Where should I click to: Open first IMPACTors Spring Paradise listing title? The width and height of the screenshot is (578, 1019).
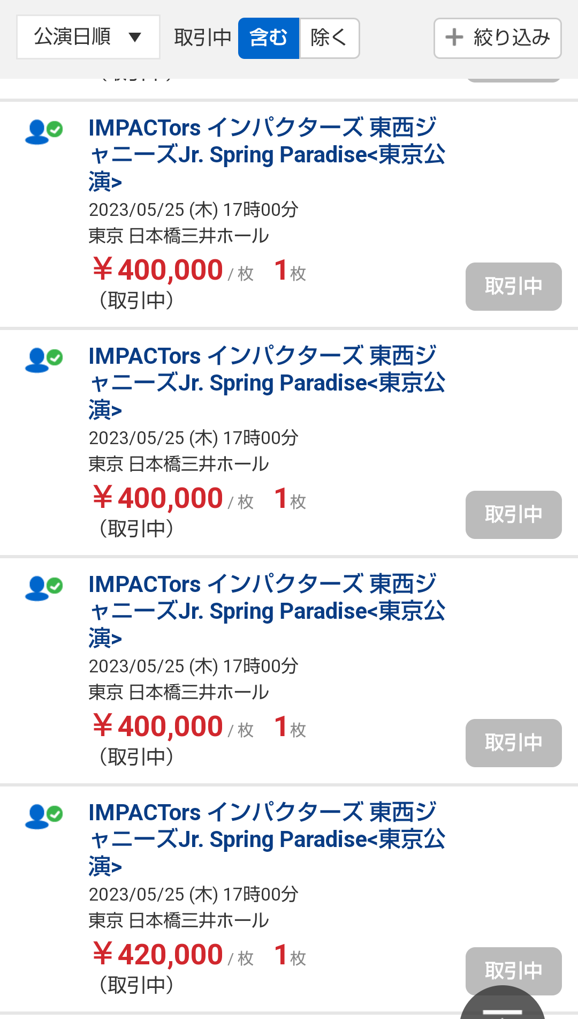267,154
